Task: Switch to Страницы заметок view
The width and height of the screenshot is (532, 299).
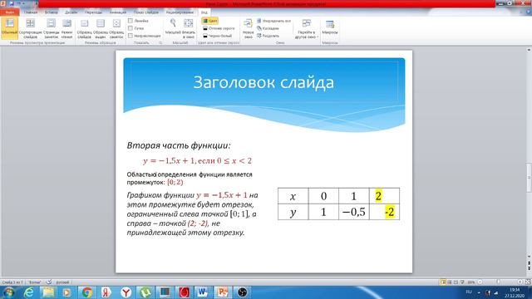Action: tap(52, 28)
